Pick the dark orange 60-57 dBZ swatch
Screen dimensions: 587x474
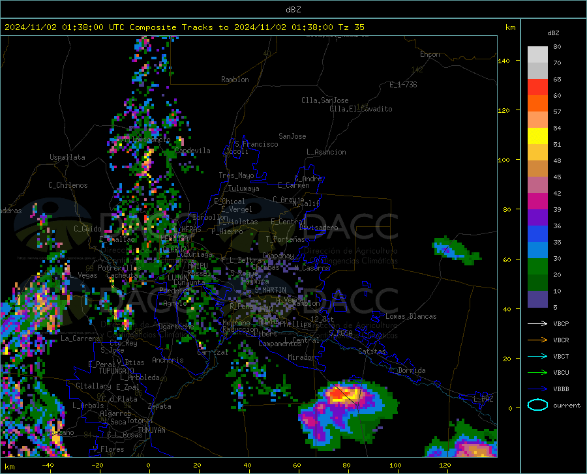(x=537, y=104)
